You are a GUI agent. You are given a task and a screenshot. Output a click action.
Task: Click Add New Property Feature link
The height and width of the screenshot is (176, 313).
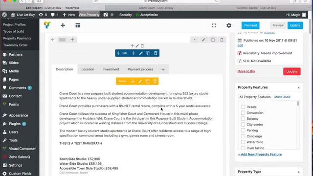(x=260, y=154)
